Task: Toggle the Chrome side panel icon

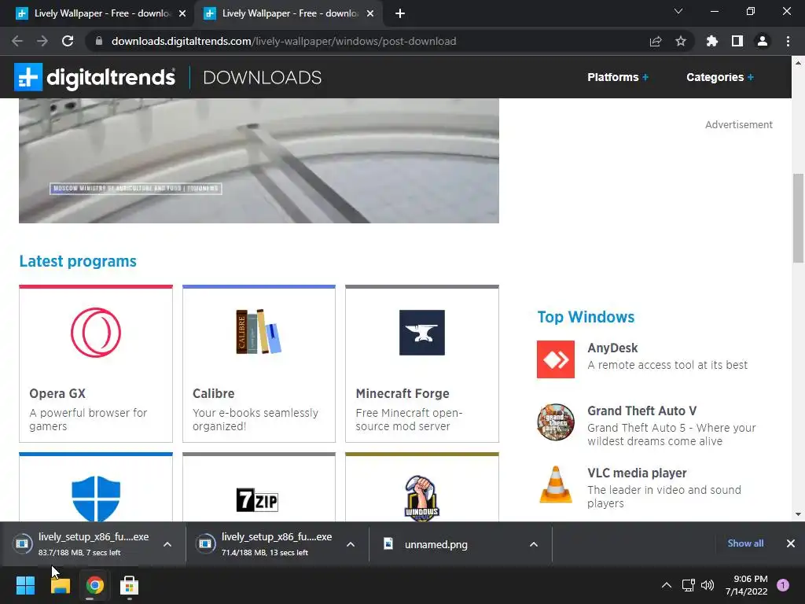Action: (x=737, y=41)
